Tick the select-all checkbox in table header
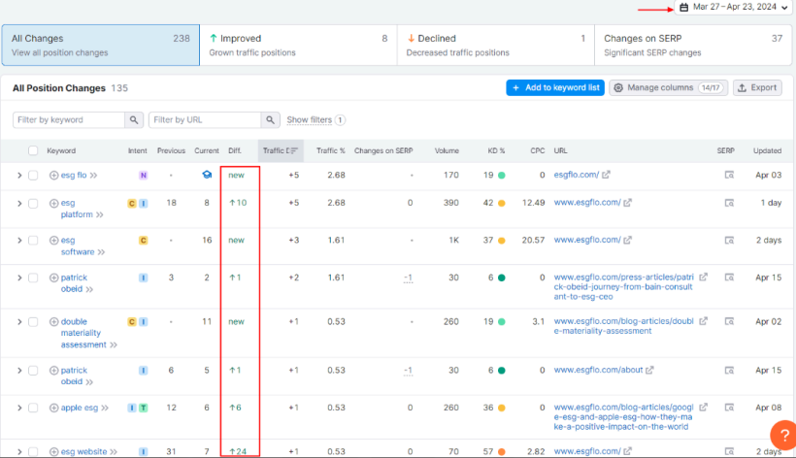This screenshot has width=796, height=458. pos(33,151)
